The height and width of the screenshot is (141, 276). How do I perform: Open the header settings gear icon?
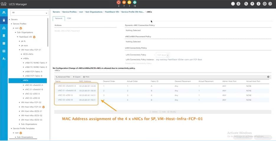point(264,4)
